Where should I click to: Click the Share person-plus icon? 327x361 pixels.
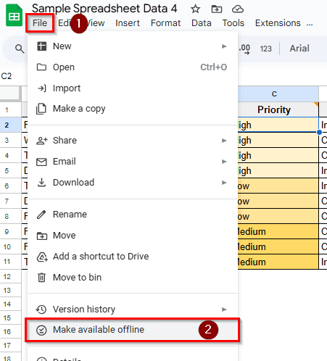[x=42, y=141]
